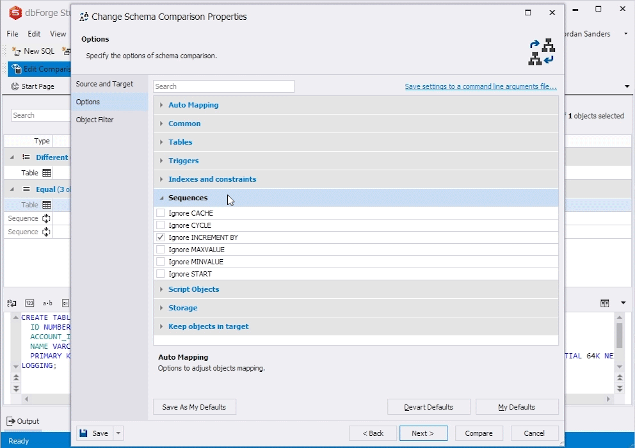Click the Output panel icon
635x448 pixels.
(11, 421)
